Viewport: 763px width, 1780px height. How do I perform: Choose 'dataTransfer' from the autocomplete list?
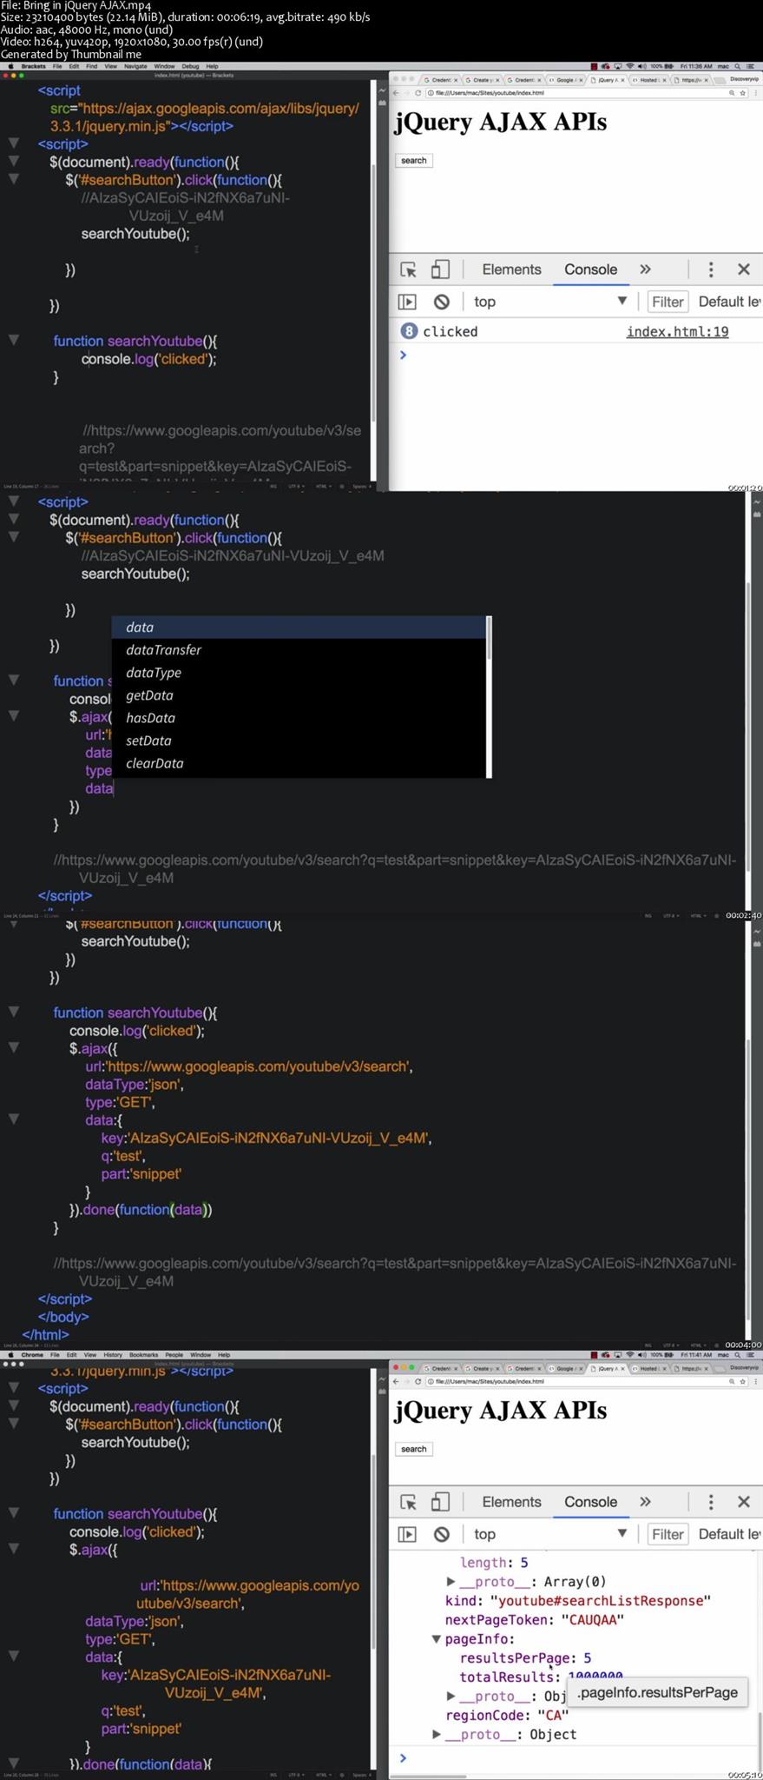click(x=299, y=650)
